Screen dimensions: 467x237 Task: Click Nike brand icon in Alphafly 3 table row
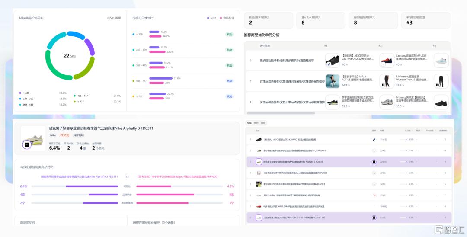[374, 162]
